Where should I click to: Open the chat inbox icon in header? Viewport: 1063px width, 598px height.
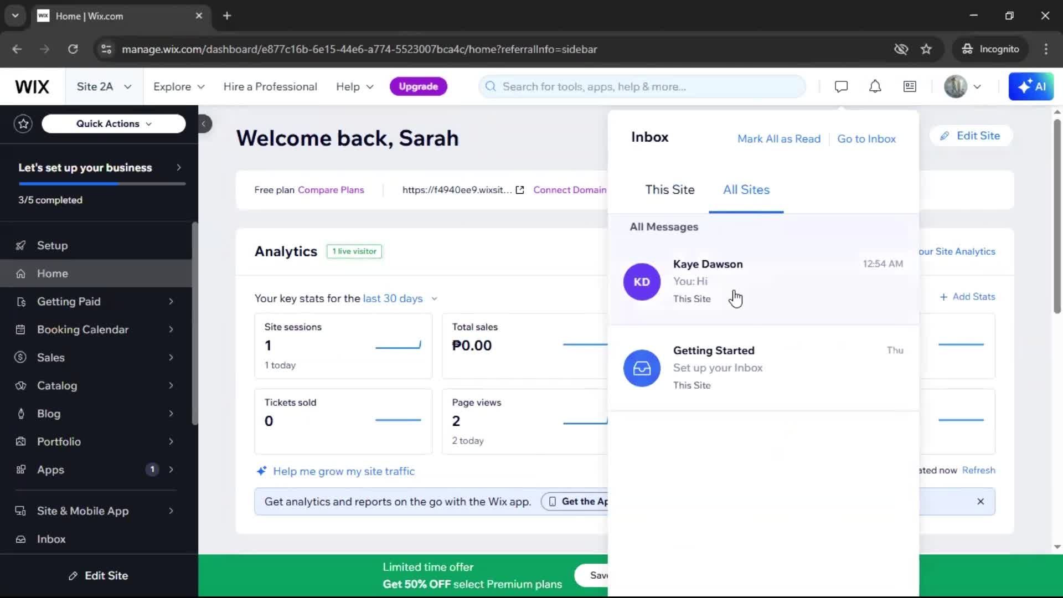(x=841, y=86)
